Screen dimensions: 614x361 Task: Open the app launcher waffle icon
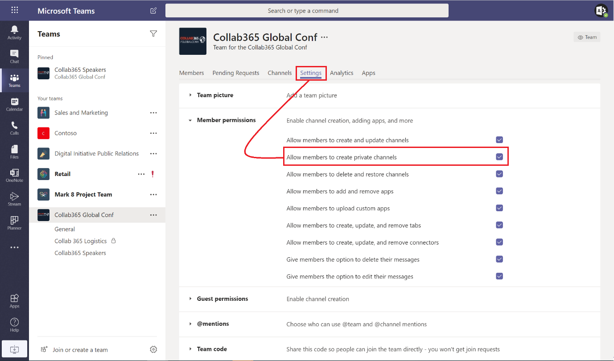pyautogui.click(x=14, y=10)
